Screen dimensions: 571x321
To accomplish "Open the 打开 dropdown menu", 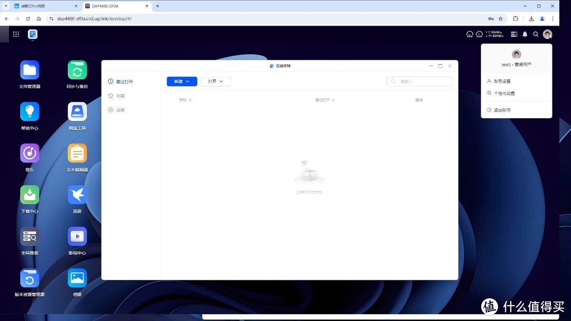I will coord(215,81).
